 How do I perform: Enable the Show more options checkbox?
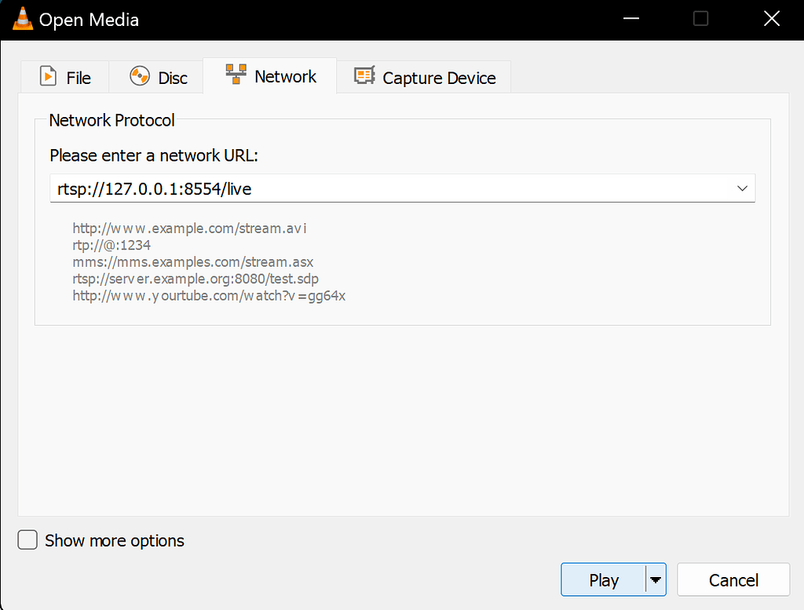click(x=27, y=540)
